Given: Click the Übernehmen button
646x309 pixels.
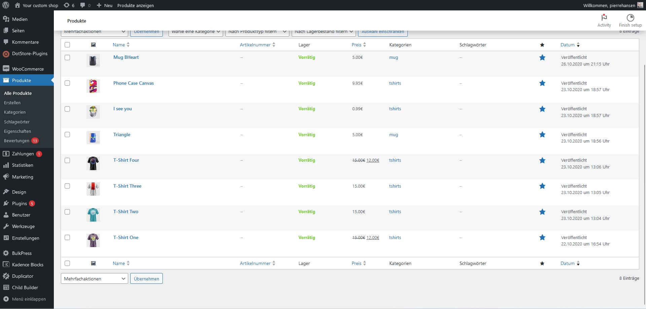Looking at the screenshot, I should 146,32.
